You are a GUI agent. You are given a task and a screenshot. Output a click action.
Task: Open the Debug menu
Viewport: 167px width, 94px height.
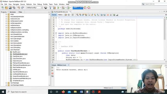[39, 4]
